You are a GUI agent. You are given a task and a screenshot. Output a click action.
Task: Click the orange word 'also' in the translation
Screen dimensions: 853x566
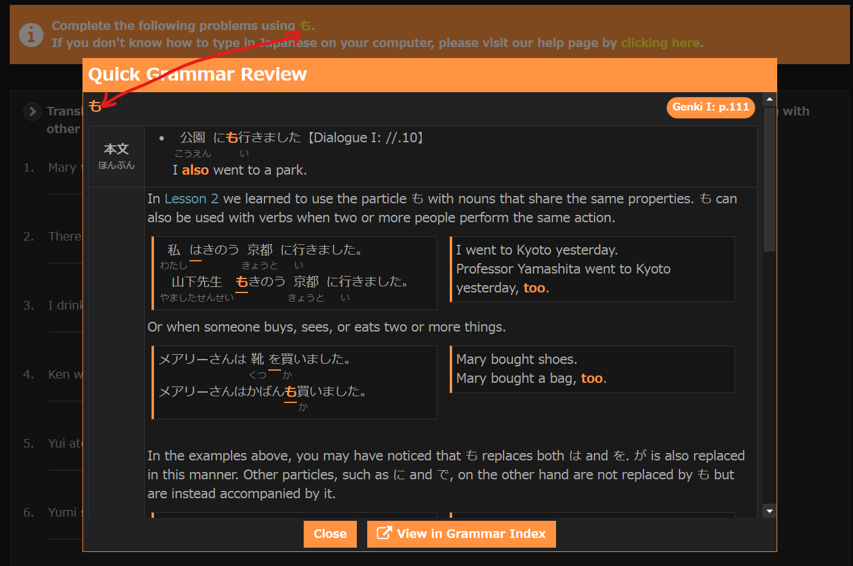[x=195, y=170]
